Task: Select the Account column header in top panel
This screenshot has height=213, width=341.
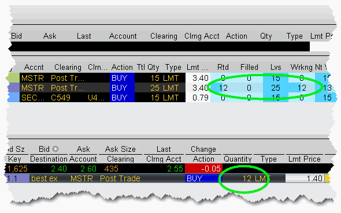Action: point(123,36)
